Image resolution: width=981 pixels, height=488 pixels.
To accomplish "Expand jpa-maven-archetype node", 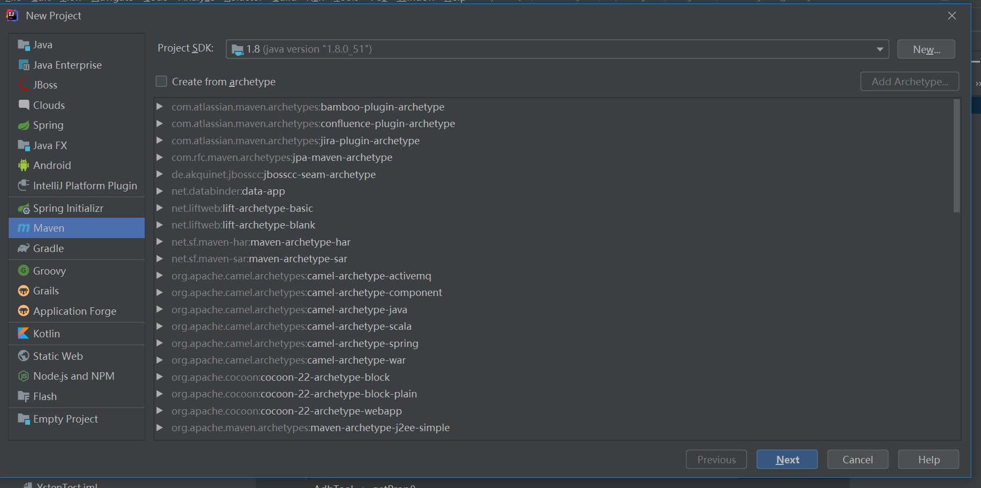I will click(x=160, y=157).
